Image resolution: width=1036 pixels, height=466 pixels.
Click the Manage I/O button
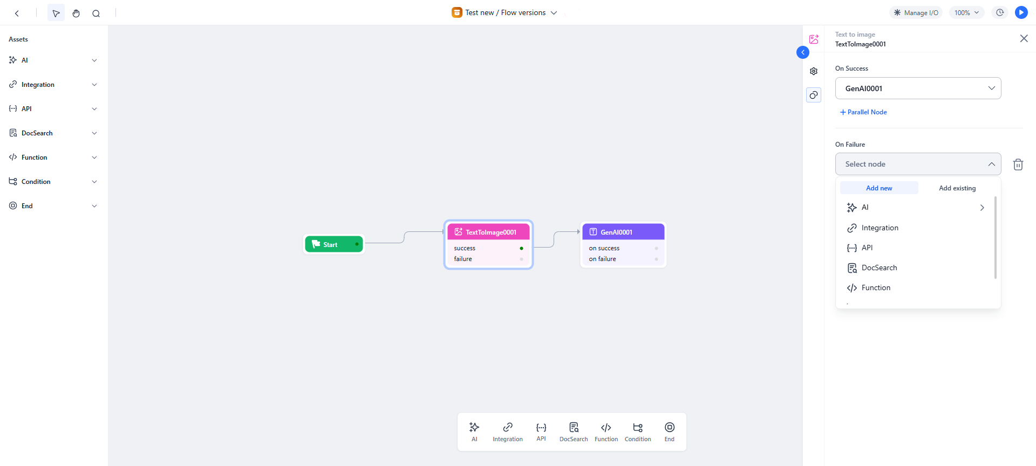coord(916,12)
